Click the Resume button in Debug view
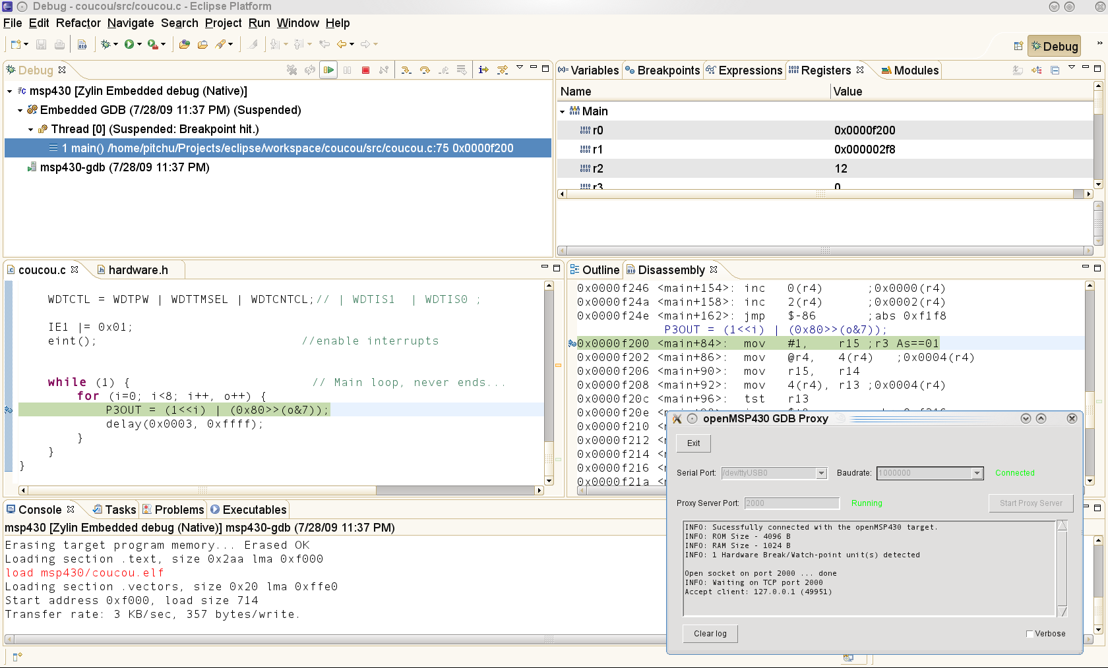Image resolution: width=1108 pixels, height=668 pixels. tap(328, 70)
